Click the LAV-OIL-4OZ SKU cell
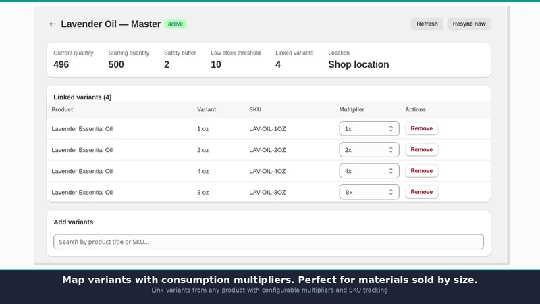540x304 pixels. coord(267,171)
